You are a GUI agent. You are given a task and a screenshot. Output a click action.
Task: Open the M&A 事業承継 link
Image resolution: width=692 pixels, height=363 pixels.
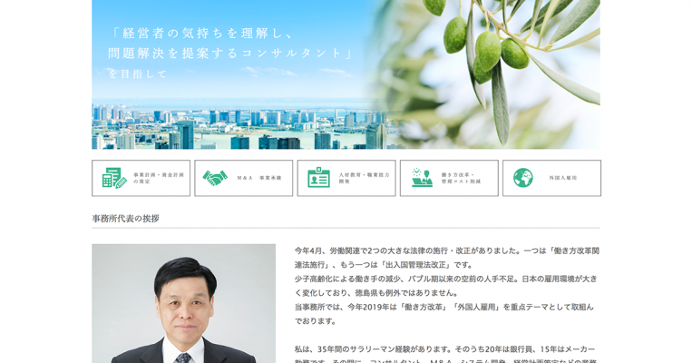click(x=244, y=178)
